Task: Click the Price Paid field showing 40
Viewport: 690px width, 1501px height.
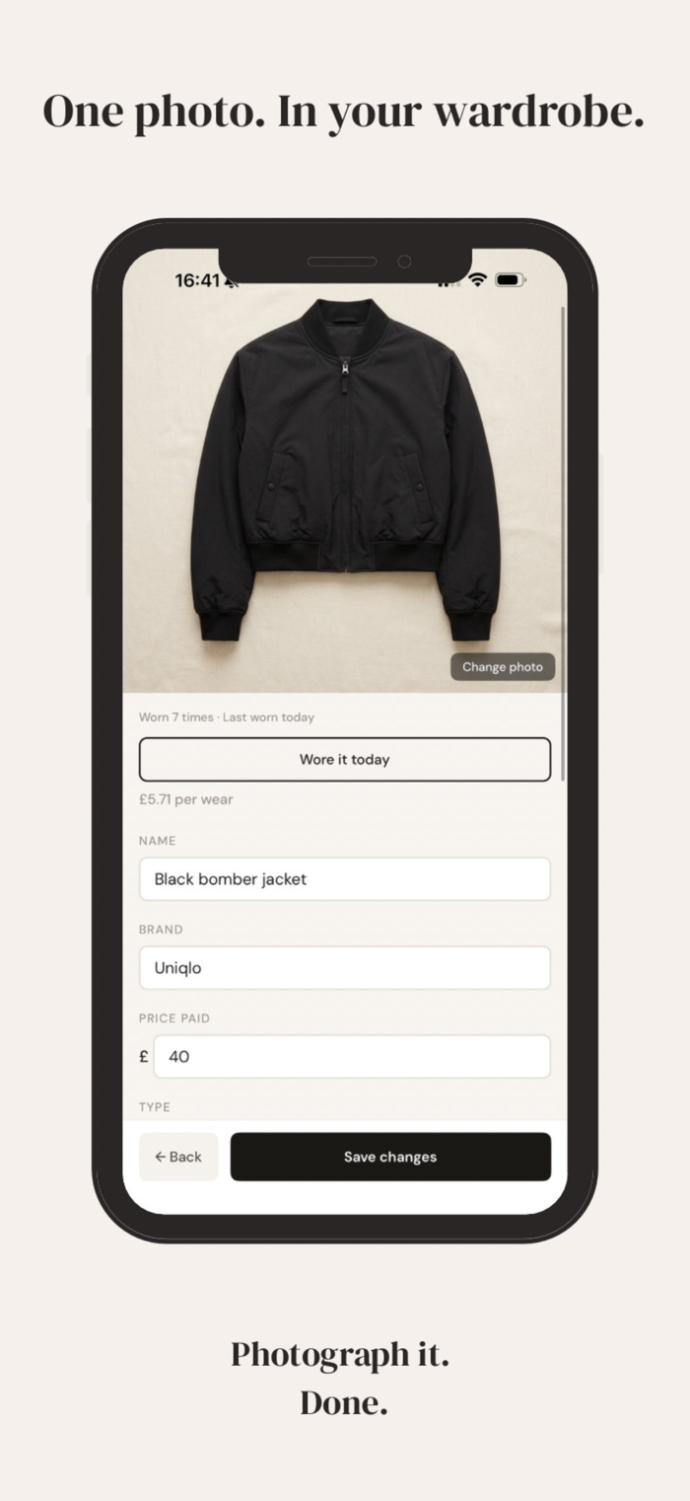Action: tap(352, 1057)
